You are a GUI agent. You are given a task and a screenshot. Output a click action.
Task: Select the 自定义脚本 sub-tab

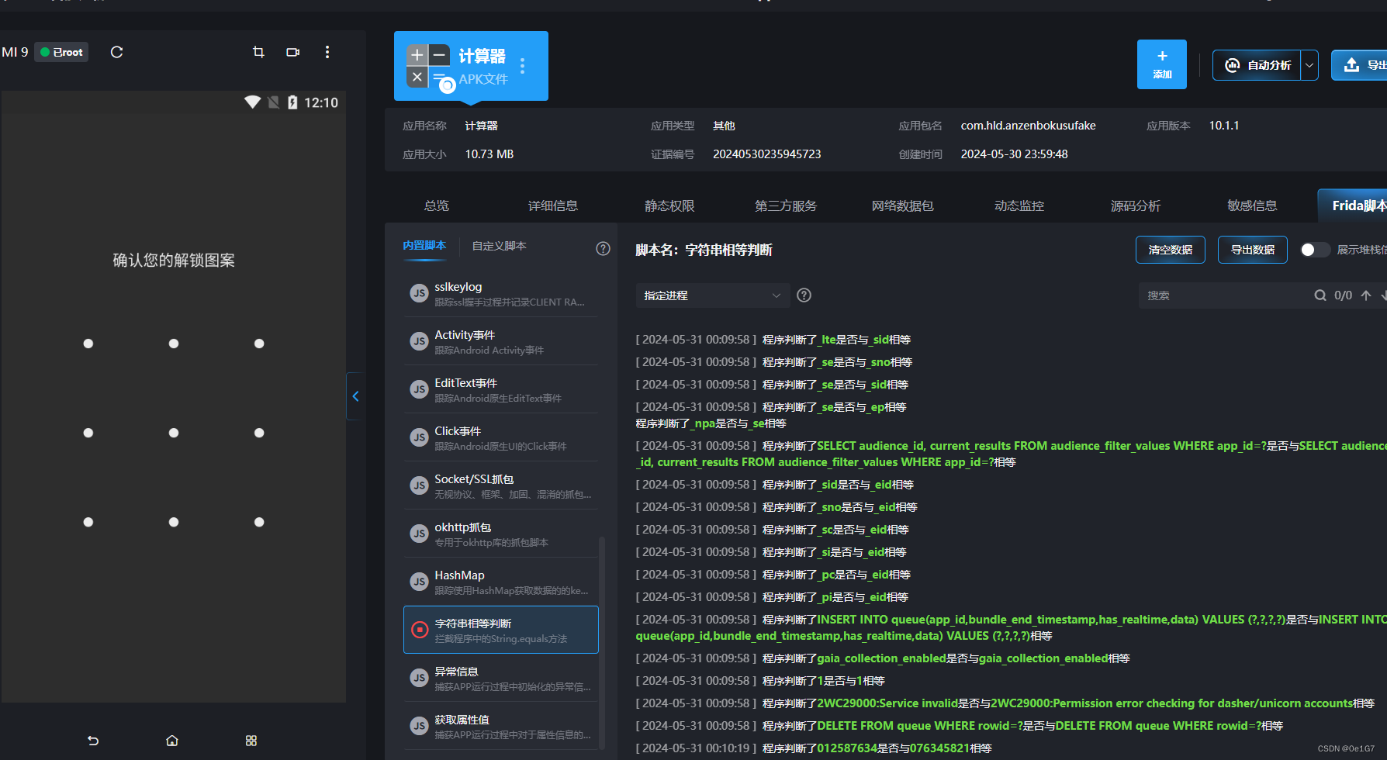tap(499, 246)
